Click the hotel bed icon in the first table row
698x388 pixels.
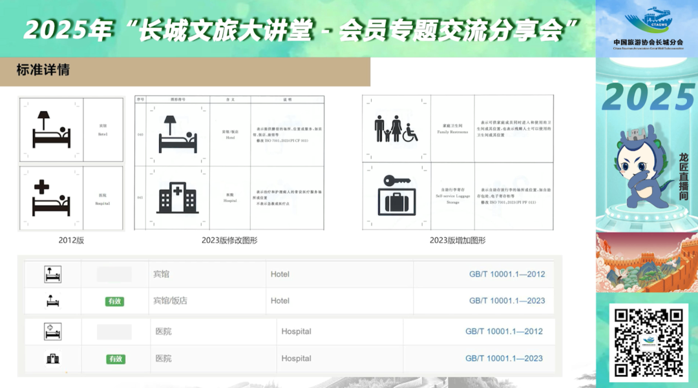pos(52,274)
